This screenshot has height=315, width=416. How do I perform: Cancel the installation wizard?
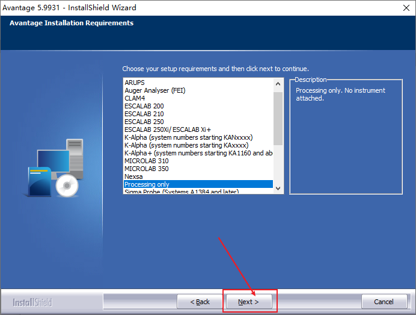(384, 302)
